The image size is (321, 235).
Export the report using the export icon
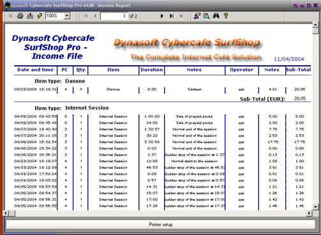click(30, 16)
